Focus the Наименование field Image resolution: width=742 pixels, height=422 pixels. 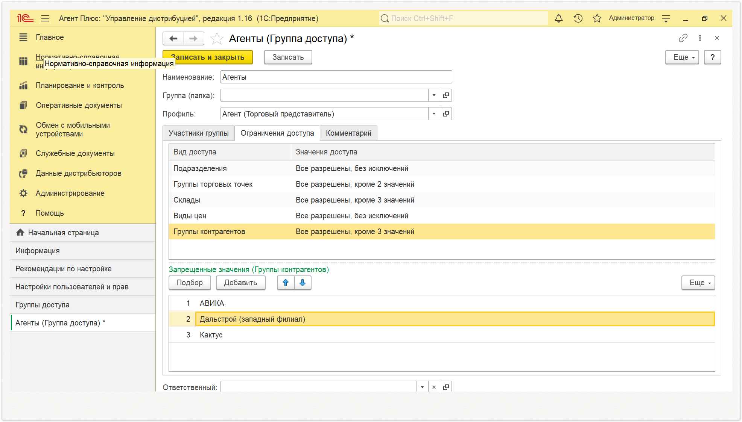click(x=336, y=77)
